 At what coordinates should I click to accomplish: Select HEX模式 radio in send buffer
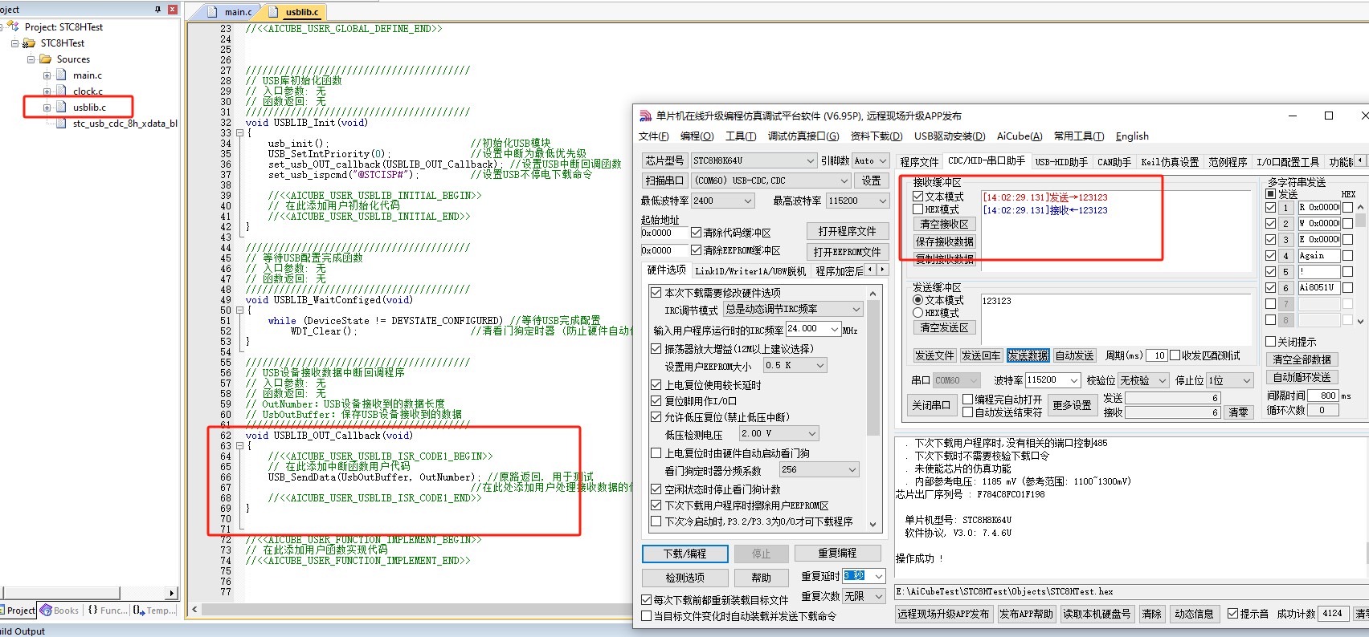click(x=917, y=313)
